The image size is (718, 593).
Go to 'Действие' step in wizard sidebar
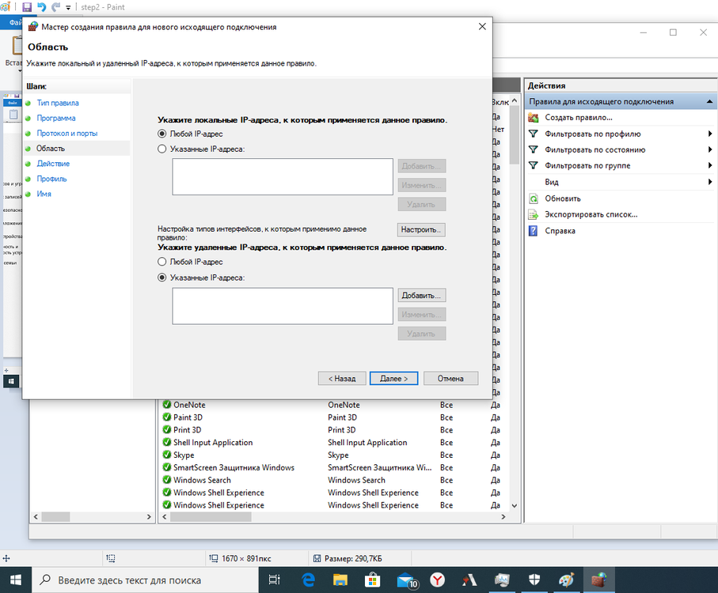pyautogui.click(x=53, y=164)
